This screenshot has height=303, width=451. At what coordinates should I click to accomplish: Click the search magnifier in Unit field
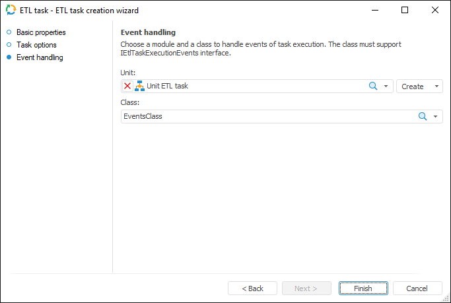[372, 86]
